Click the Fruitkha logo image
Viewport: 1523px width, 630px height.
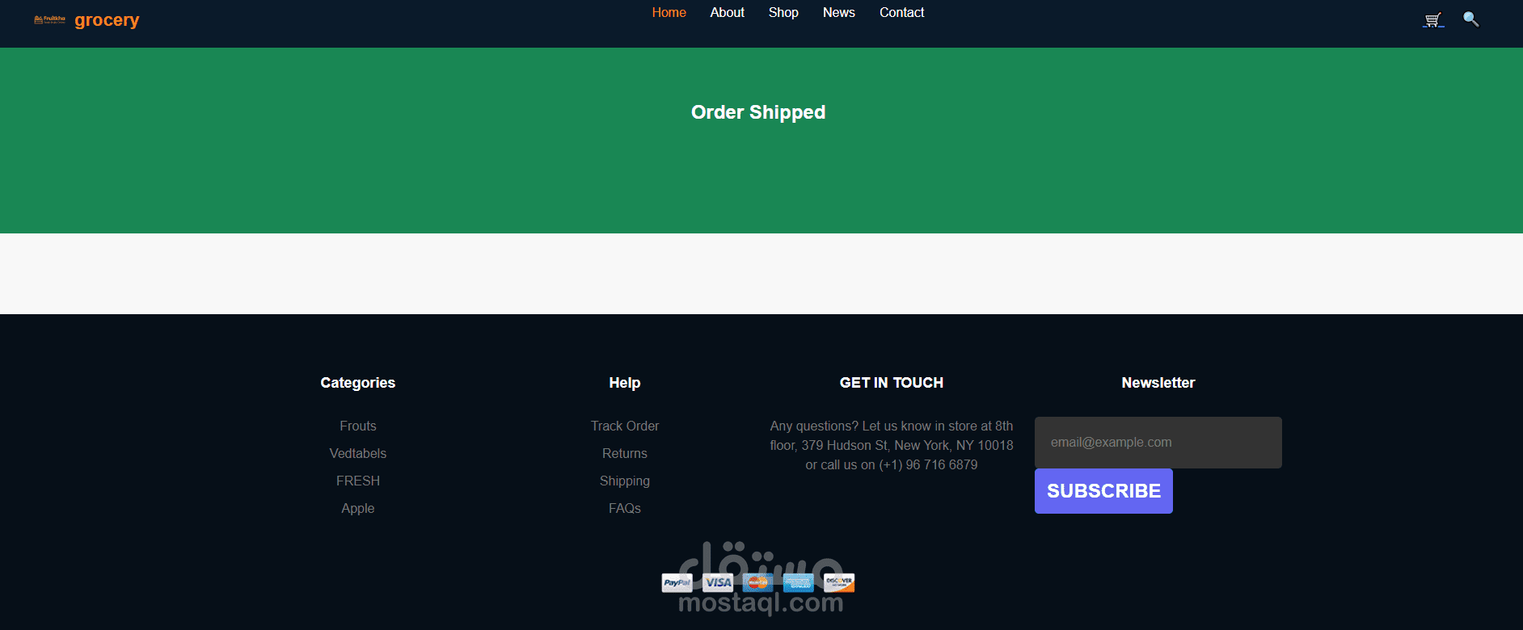click(49, 19)
